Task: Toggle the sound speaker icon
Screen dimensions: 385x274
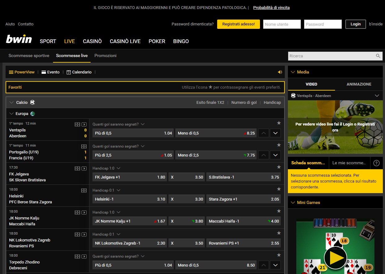Action: 280,72
